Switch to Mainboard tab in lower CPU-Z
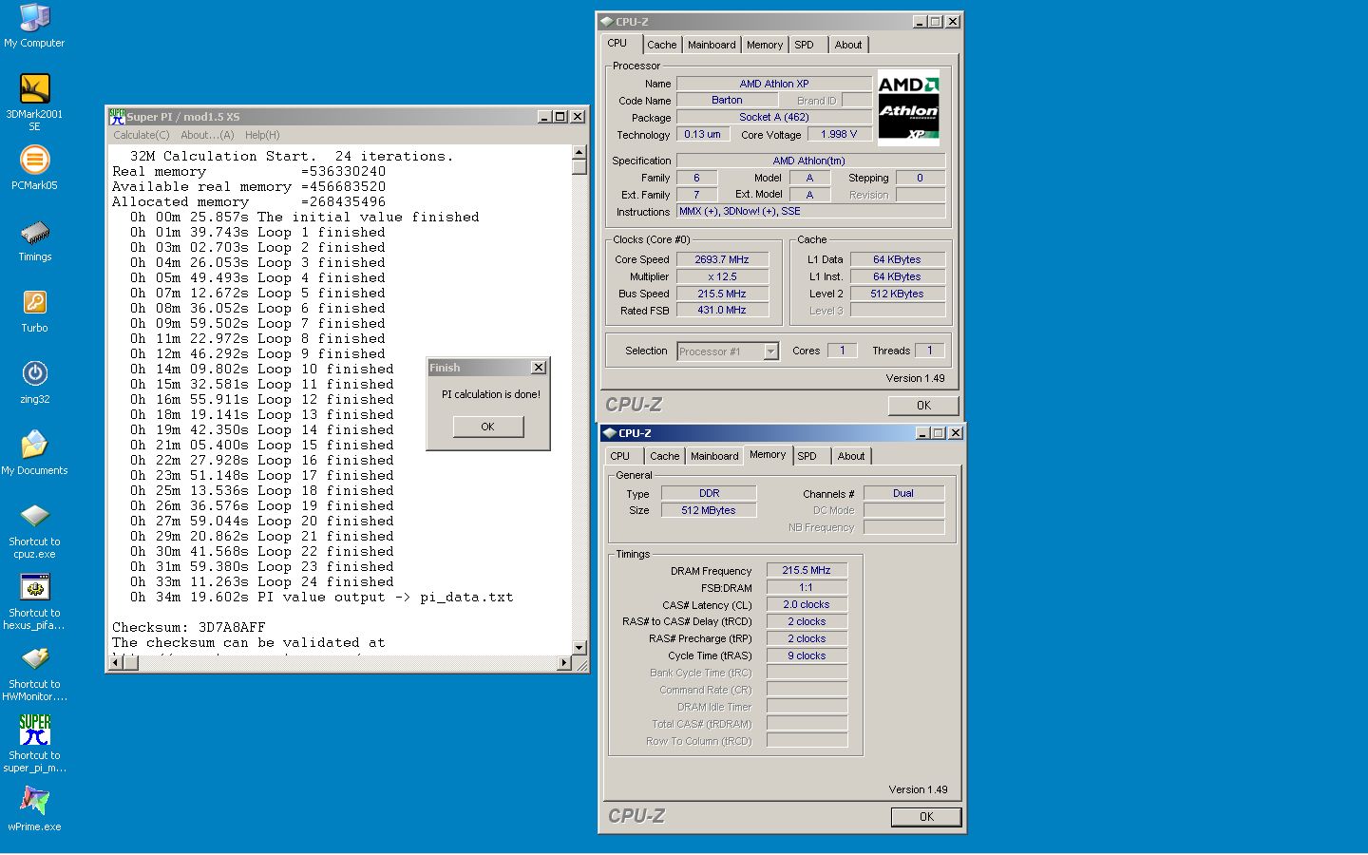Viewport: 1368px width, 855px height. [x=714, y=456]
